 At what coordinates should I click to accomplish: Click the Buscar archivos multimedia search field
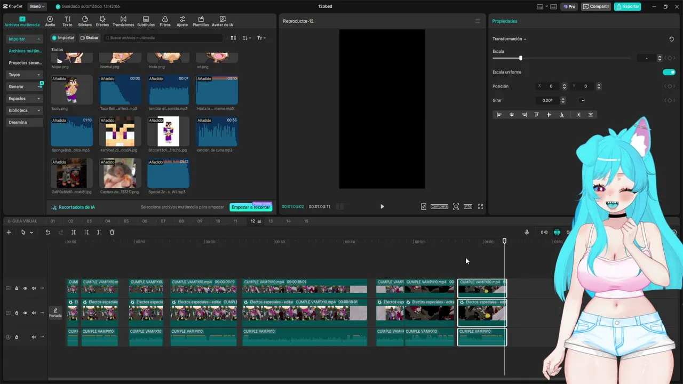163,38
